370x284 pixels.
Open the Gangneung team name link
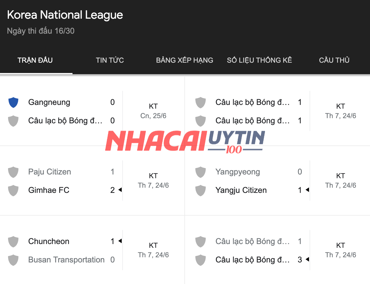pos(49,102)
